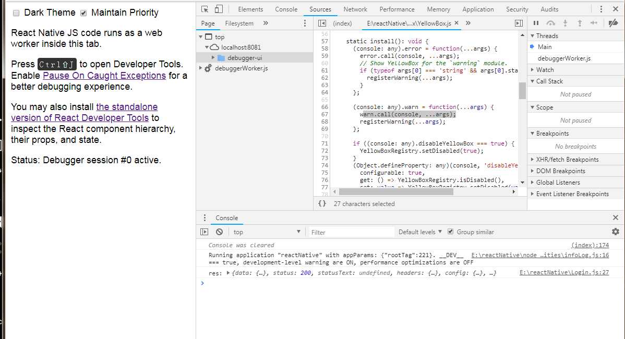Screen dimensions: 625x339
Task: Deactivate breakpoints icon
Action: [x=613, y=23]
